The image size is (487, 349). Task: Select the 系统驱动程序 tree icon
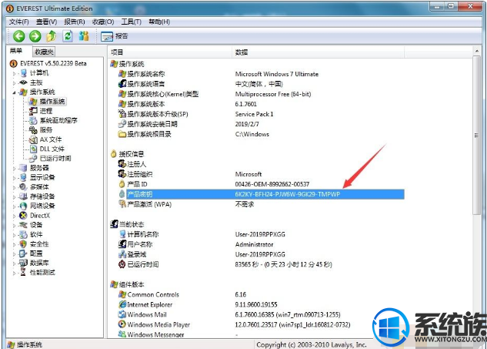33,120
